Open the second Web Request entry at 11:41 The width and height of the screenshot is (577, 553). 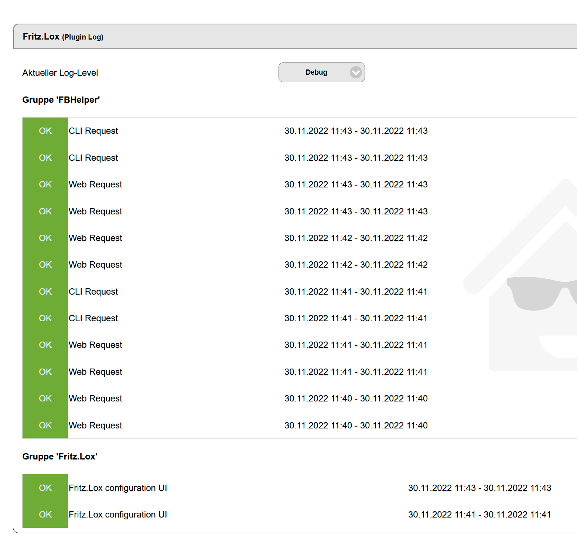95,372
